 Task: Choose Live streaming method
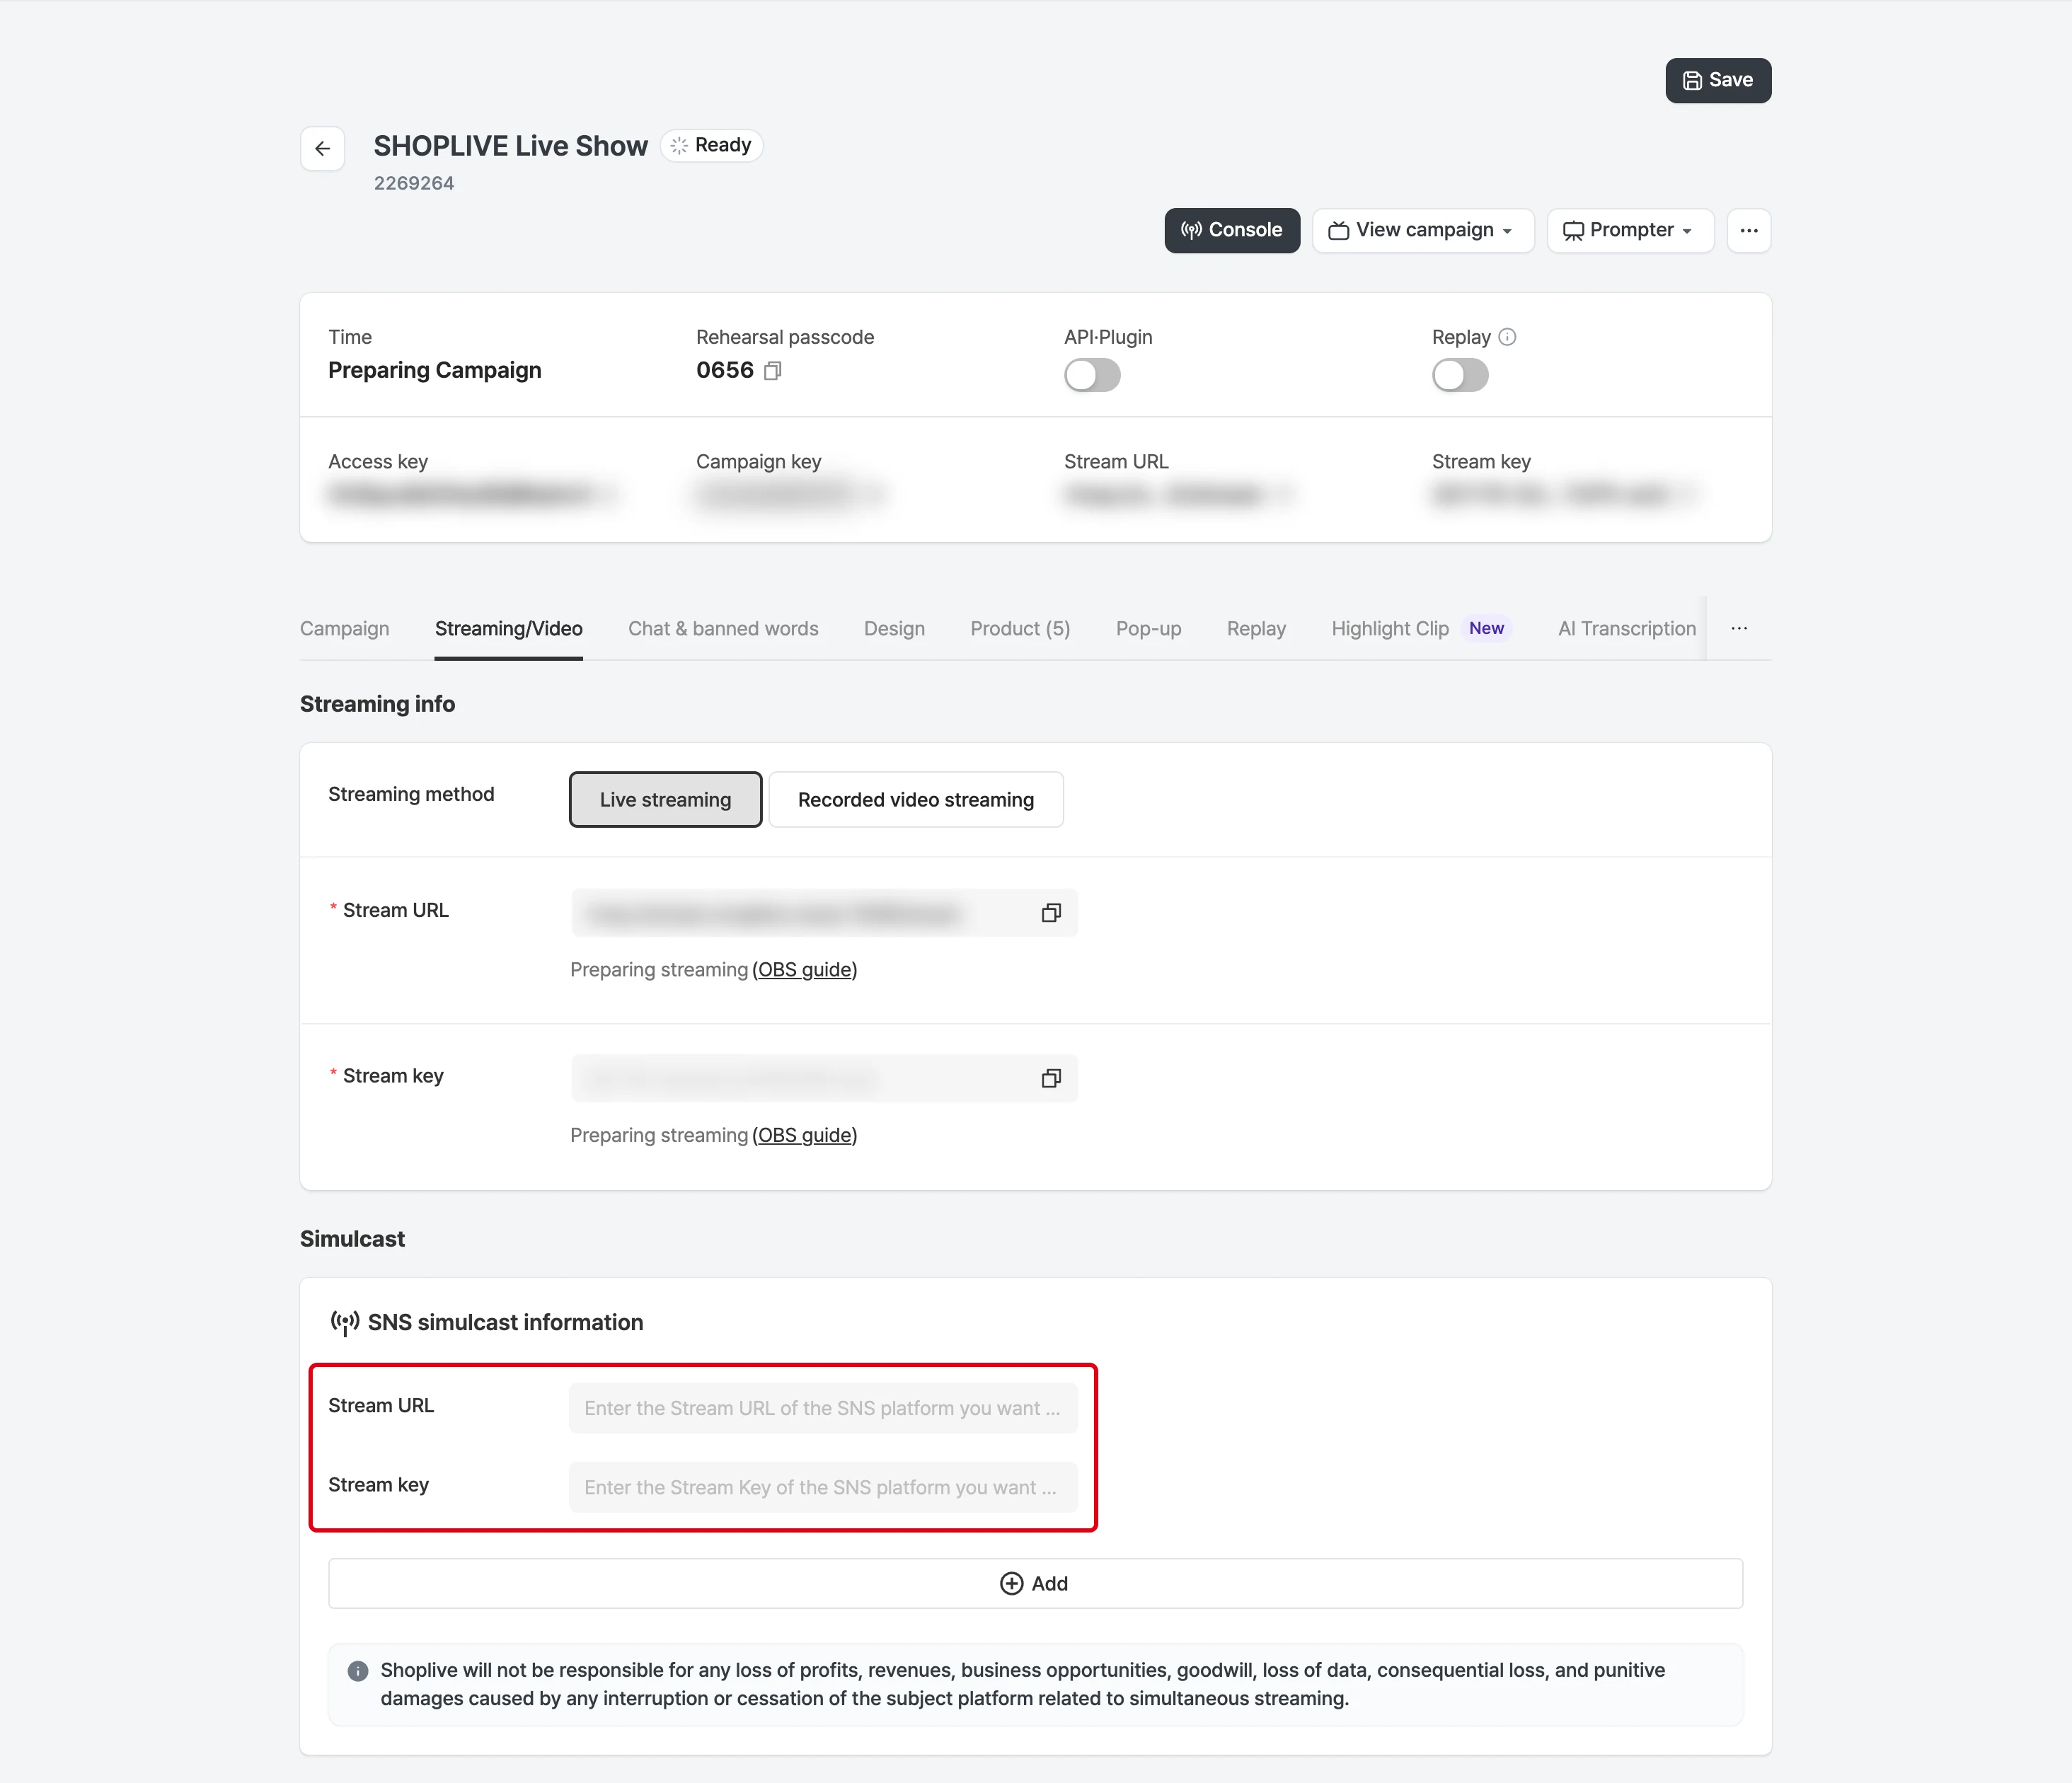[x=665, y=800]
